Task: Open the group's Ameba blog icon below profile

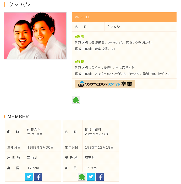Action: coord(76,100)
